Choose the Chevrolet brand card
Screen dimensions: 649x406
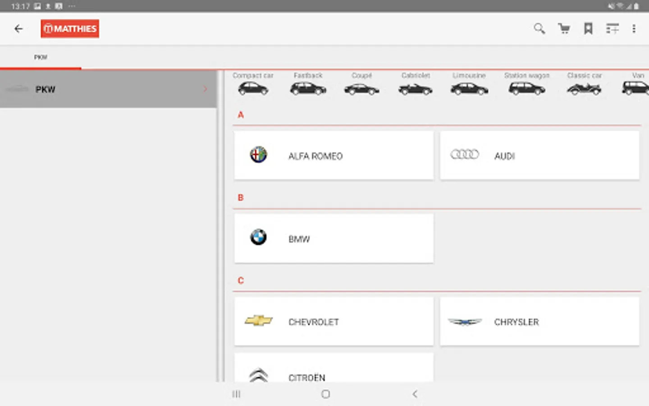[x=334, y=322]
